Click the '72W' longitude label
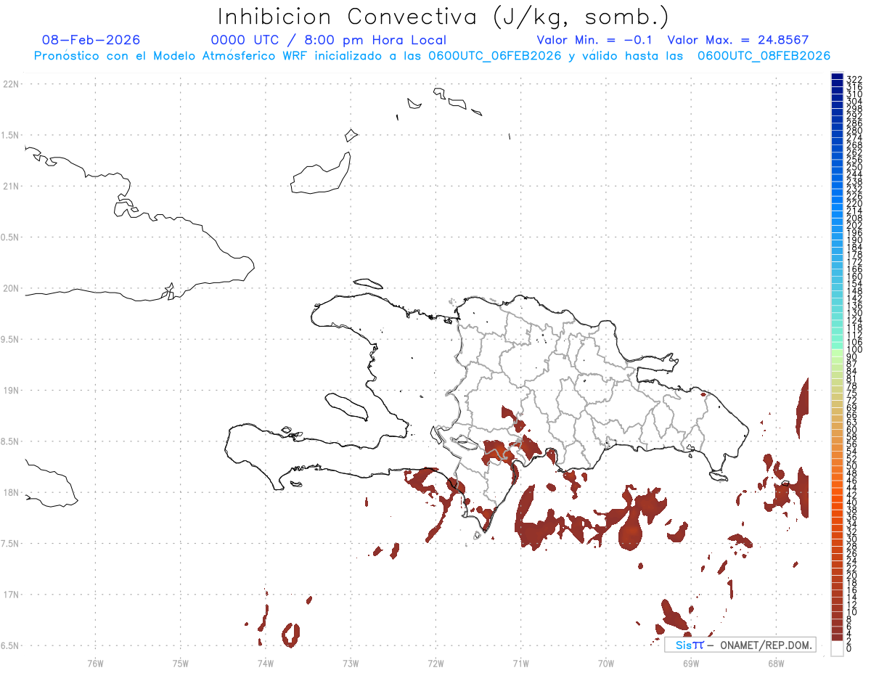The width and height of the screenshot is (871, 673). 435,663
